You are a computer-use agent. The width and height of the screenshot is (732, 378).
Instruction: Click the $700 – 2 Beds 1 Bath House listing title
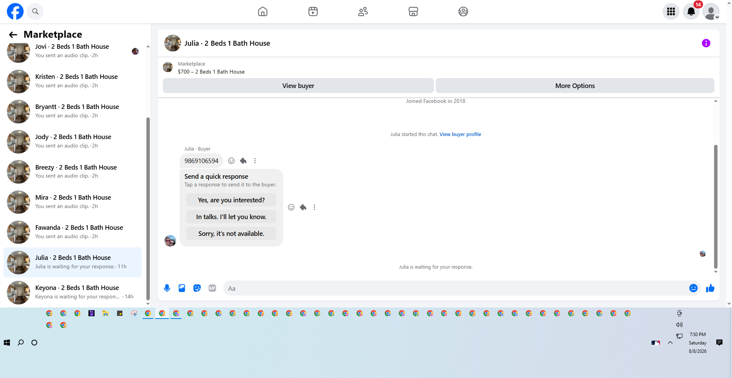211,72
